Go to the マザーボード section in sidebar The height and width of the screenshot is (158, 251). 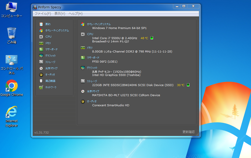tap(51, 49)
